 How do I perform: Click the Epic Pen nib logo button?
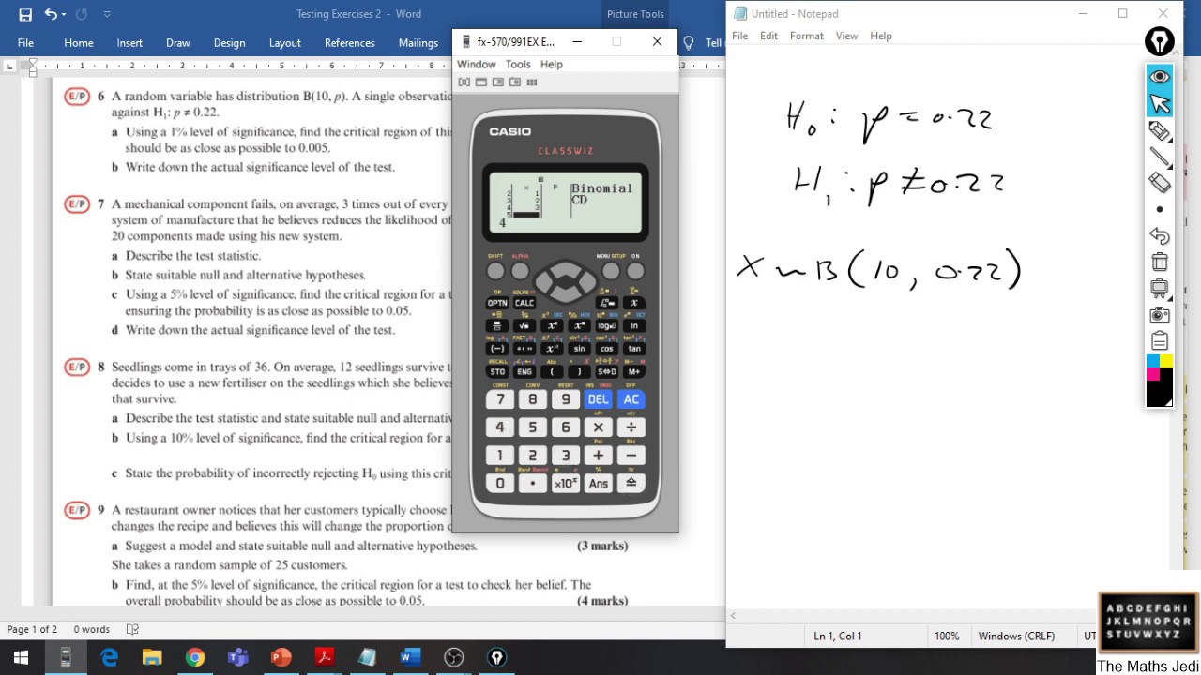pos(1160,41)
